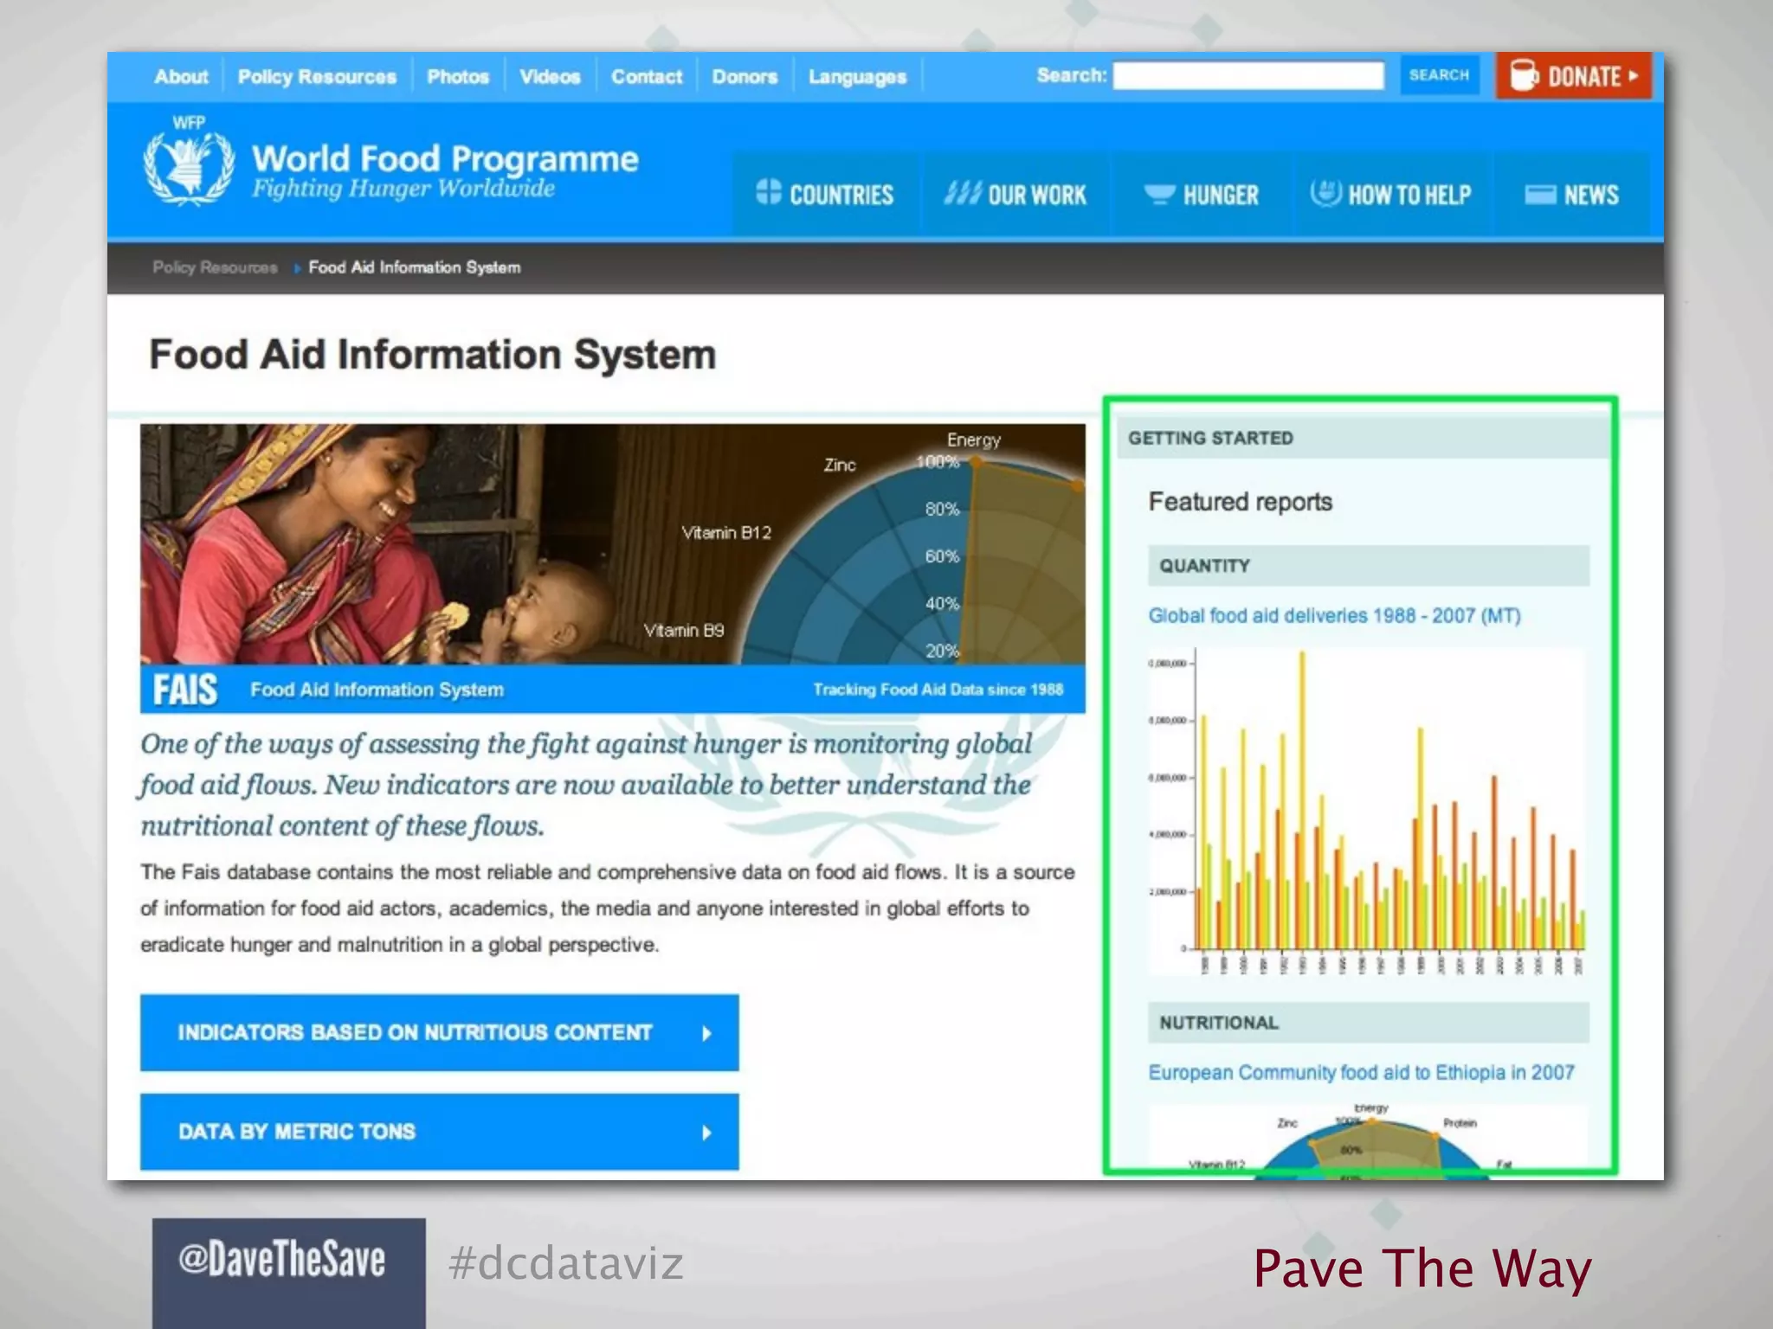Click the NUTRITIONAL section label
This screenshot has height=1329, width=1773.
1219,1023
